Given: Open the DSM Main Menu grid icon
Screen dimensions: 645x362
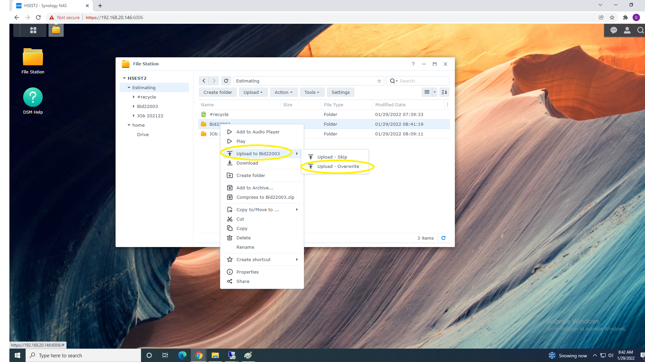Looking at the screenshot, I should (33, 30).
